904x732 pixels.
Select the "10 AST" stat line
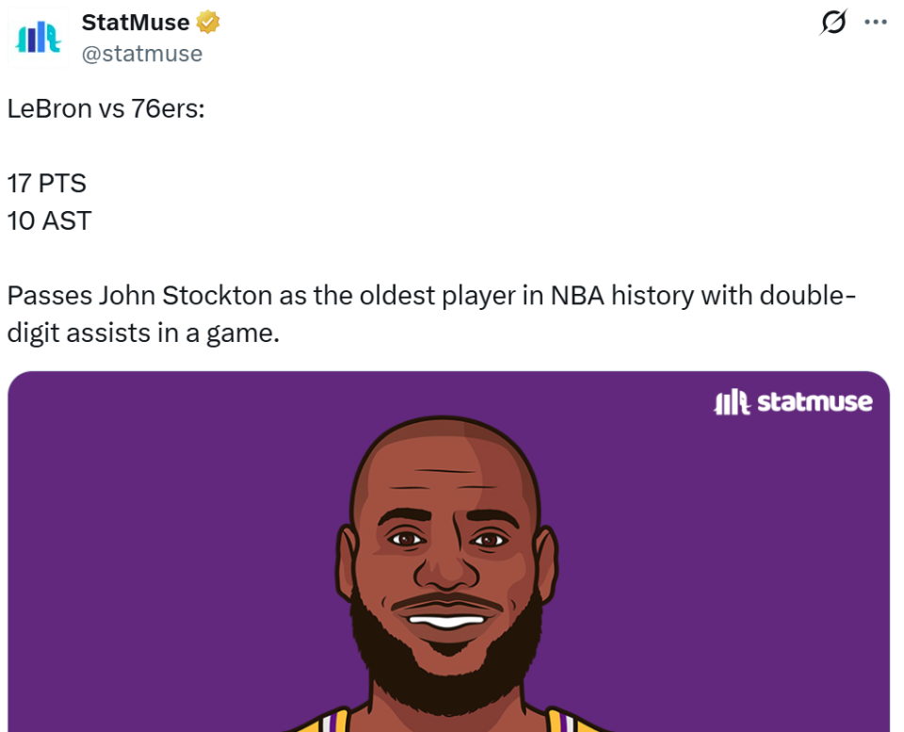click(49, 220)
